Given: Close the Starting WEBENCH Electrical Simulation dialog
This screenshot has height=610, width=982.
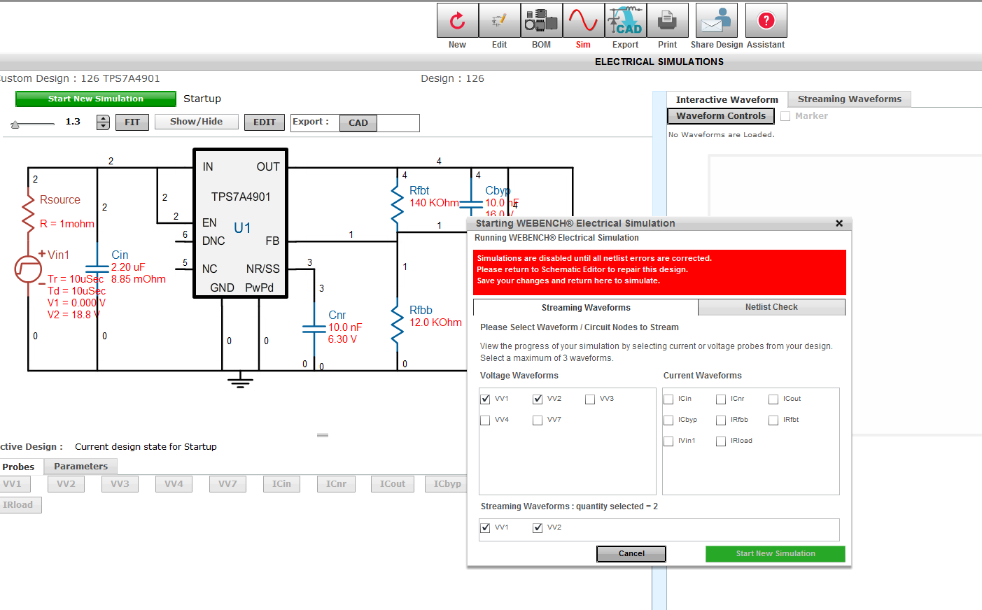Looking at the screenshot, I should tap(839, 223).
